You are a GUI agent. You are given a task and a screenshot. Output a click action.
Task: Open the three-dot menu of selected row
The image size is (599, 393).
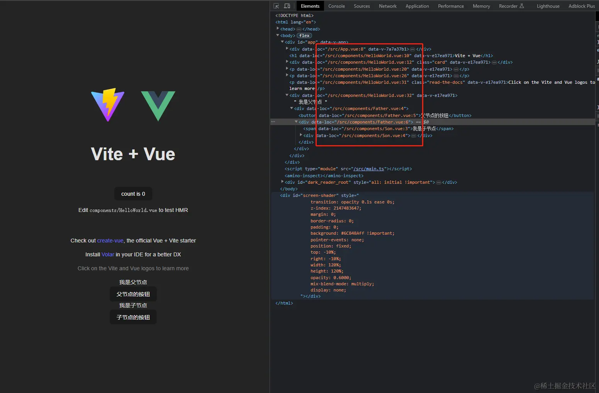pyautogui.click(x=273, y=122)
